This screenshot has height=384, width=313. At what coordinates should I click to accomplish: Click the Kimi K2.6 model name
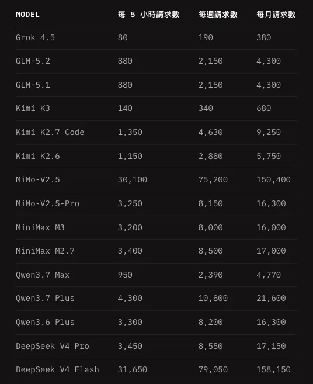point(38,156)
